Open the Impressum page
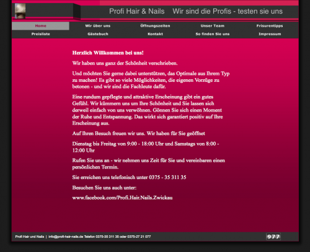This screenshot has height=252, width=310. click(x=270, y=34)
